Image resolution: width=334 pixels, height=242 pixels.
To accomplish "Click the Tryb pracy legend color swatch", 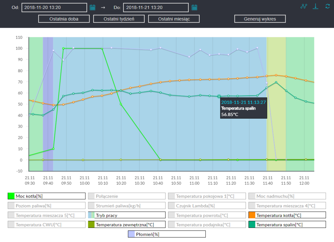I will [91, 215].
